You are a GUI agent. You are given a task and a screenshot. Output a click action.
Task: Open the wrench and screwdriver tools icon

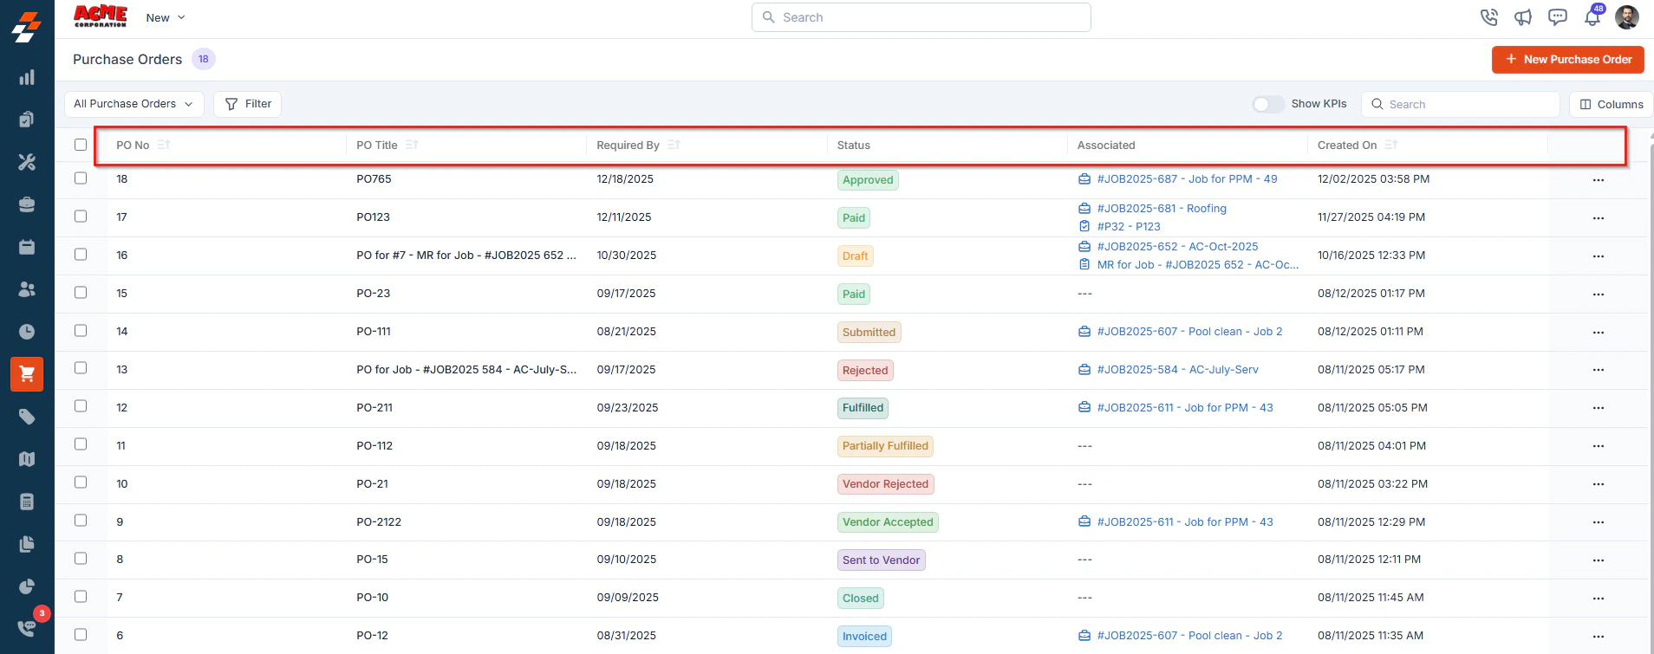(27, 162)
